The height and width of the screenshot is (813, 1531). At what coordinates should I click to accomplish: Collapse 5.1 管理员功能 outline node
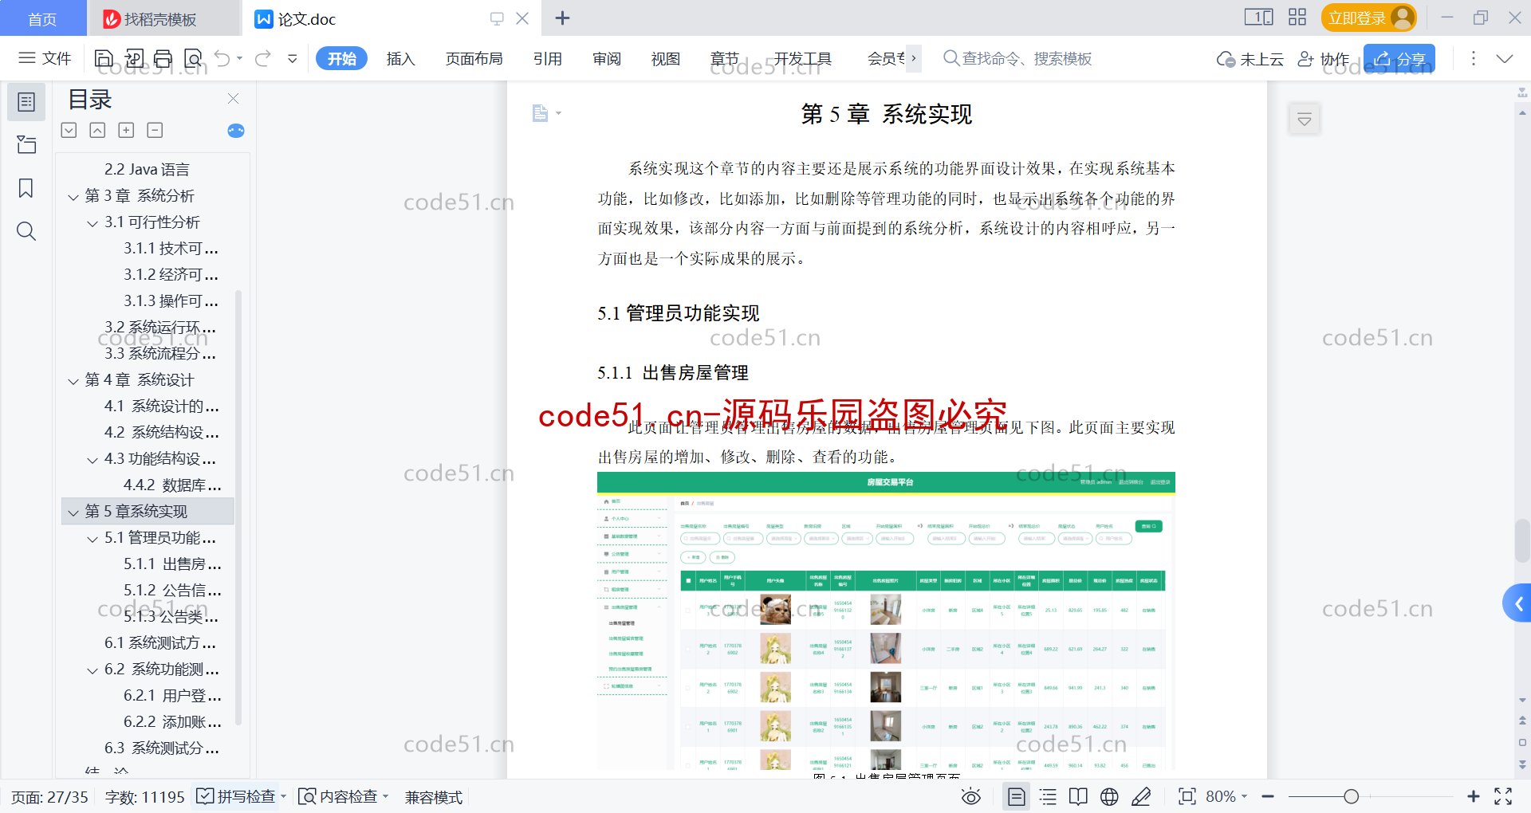(x=92, y=539)
